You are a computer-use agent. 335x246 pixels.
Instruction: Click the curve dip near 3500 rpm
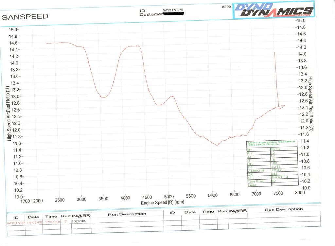coord(103,97)
